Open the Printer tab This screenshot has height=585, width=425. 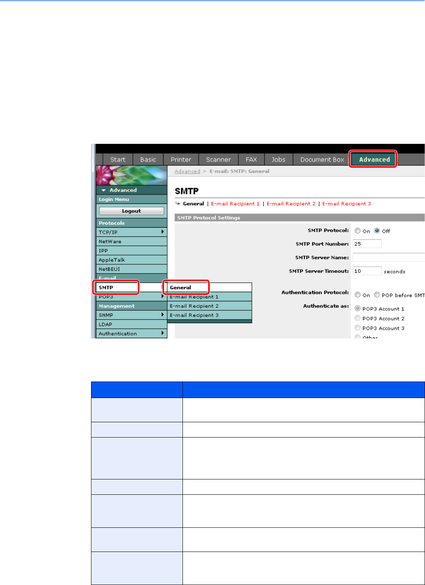point(181,160)
